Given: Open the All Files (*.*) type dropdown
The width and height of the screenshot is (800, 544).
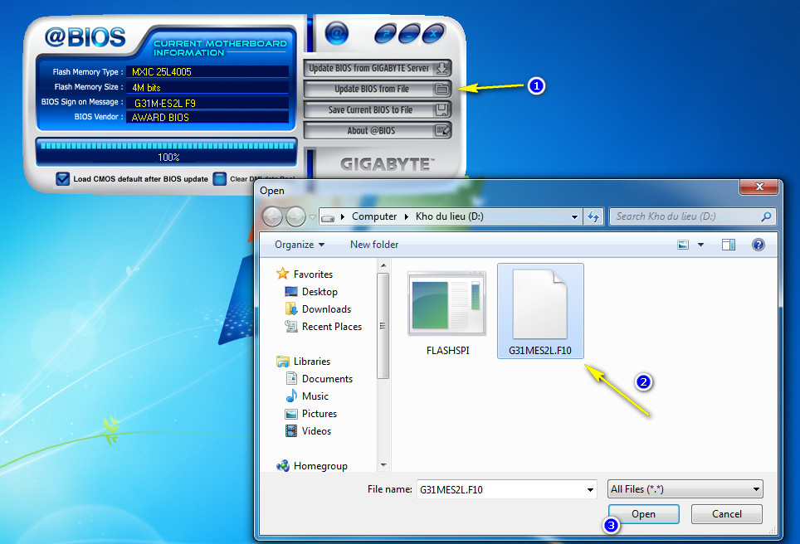Looking at the screenshot, I should coord(685,489).
